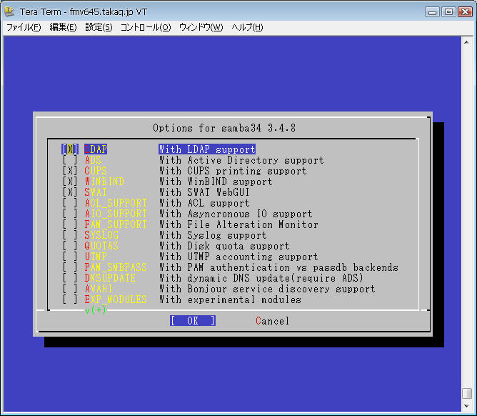The width and height of the screenshot is (477, 416).
Task: Toggle the CUPS option checkbox
Action: pyautogui.click(x=70, y=171)
